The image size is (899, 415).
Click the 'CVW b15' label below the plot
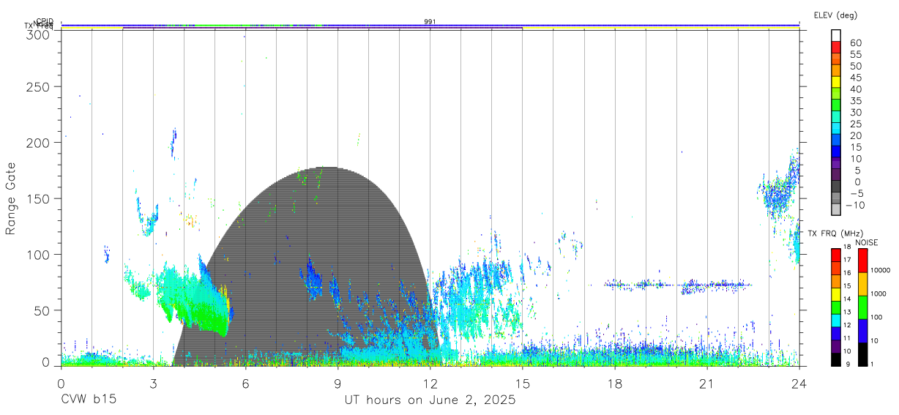(88, 400)
